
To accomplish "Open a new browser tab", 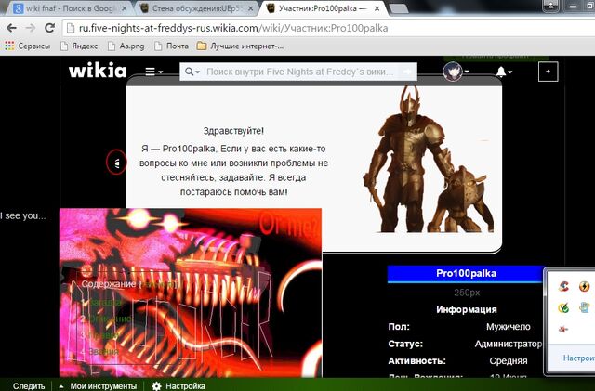I will [x=398, y=8].
